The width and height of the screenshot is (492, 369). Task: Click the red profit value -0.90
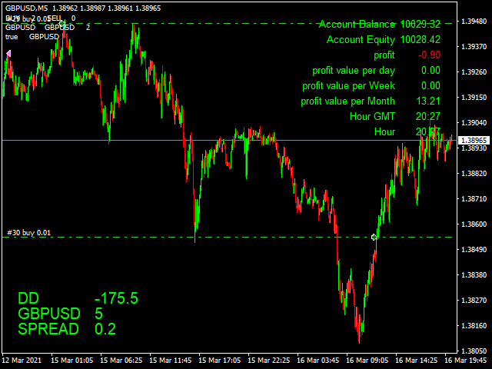point(429,55)
